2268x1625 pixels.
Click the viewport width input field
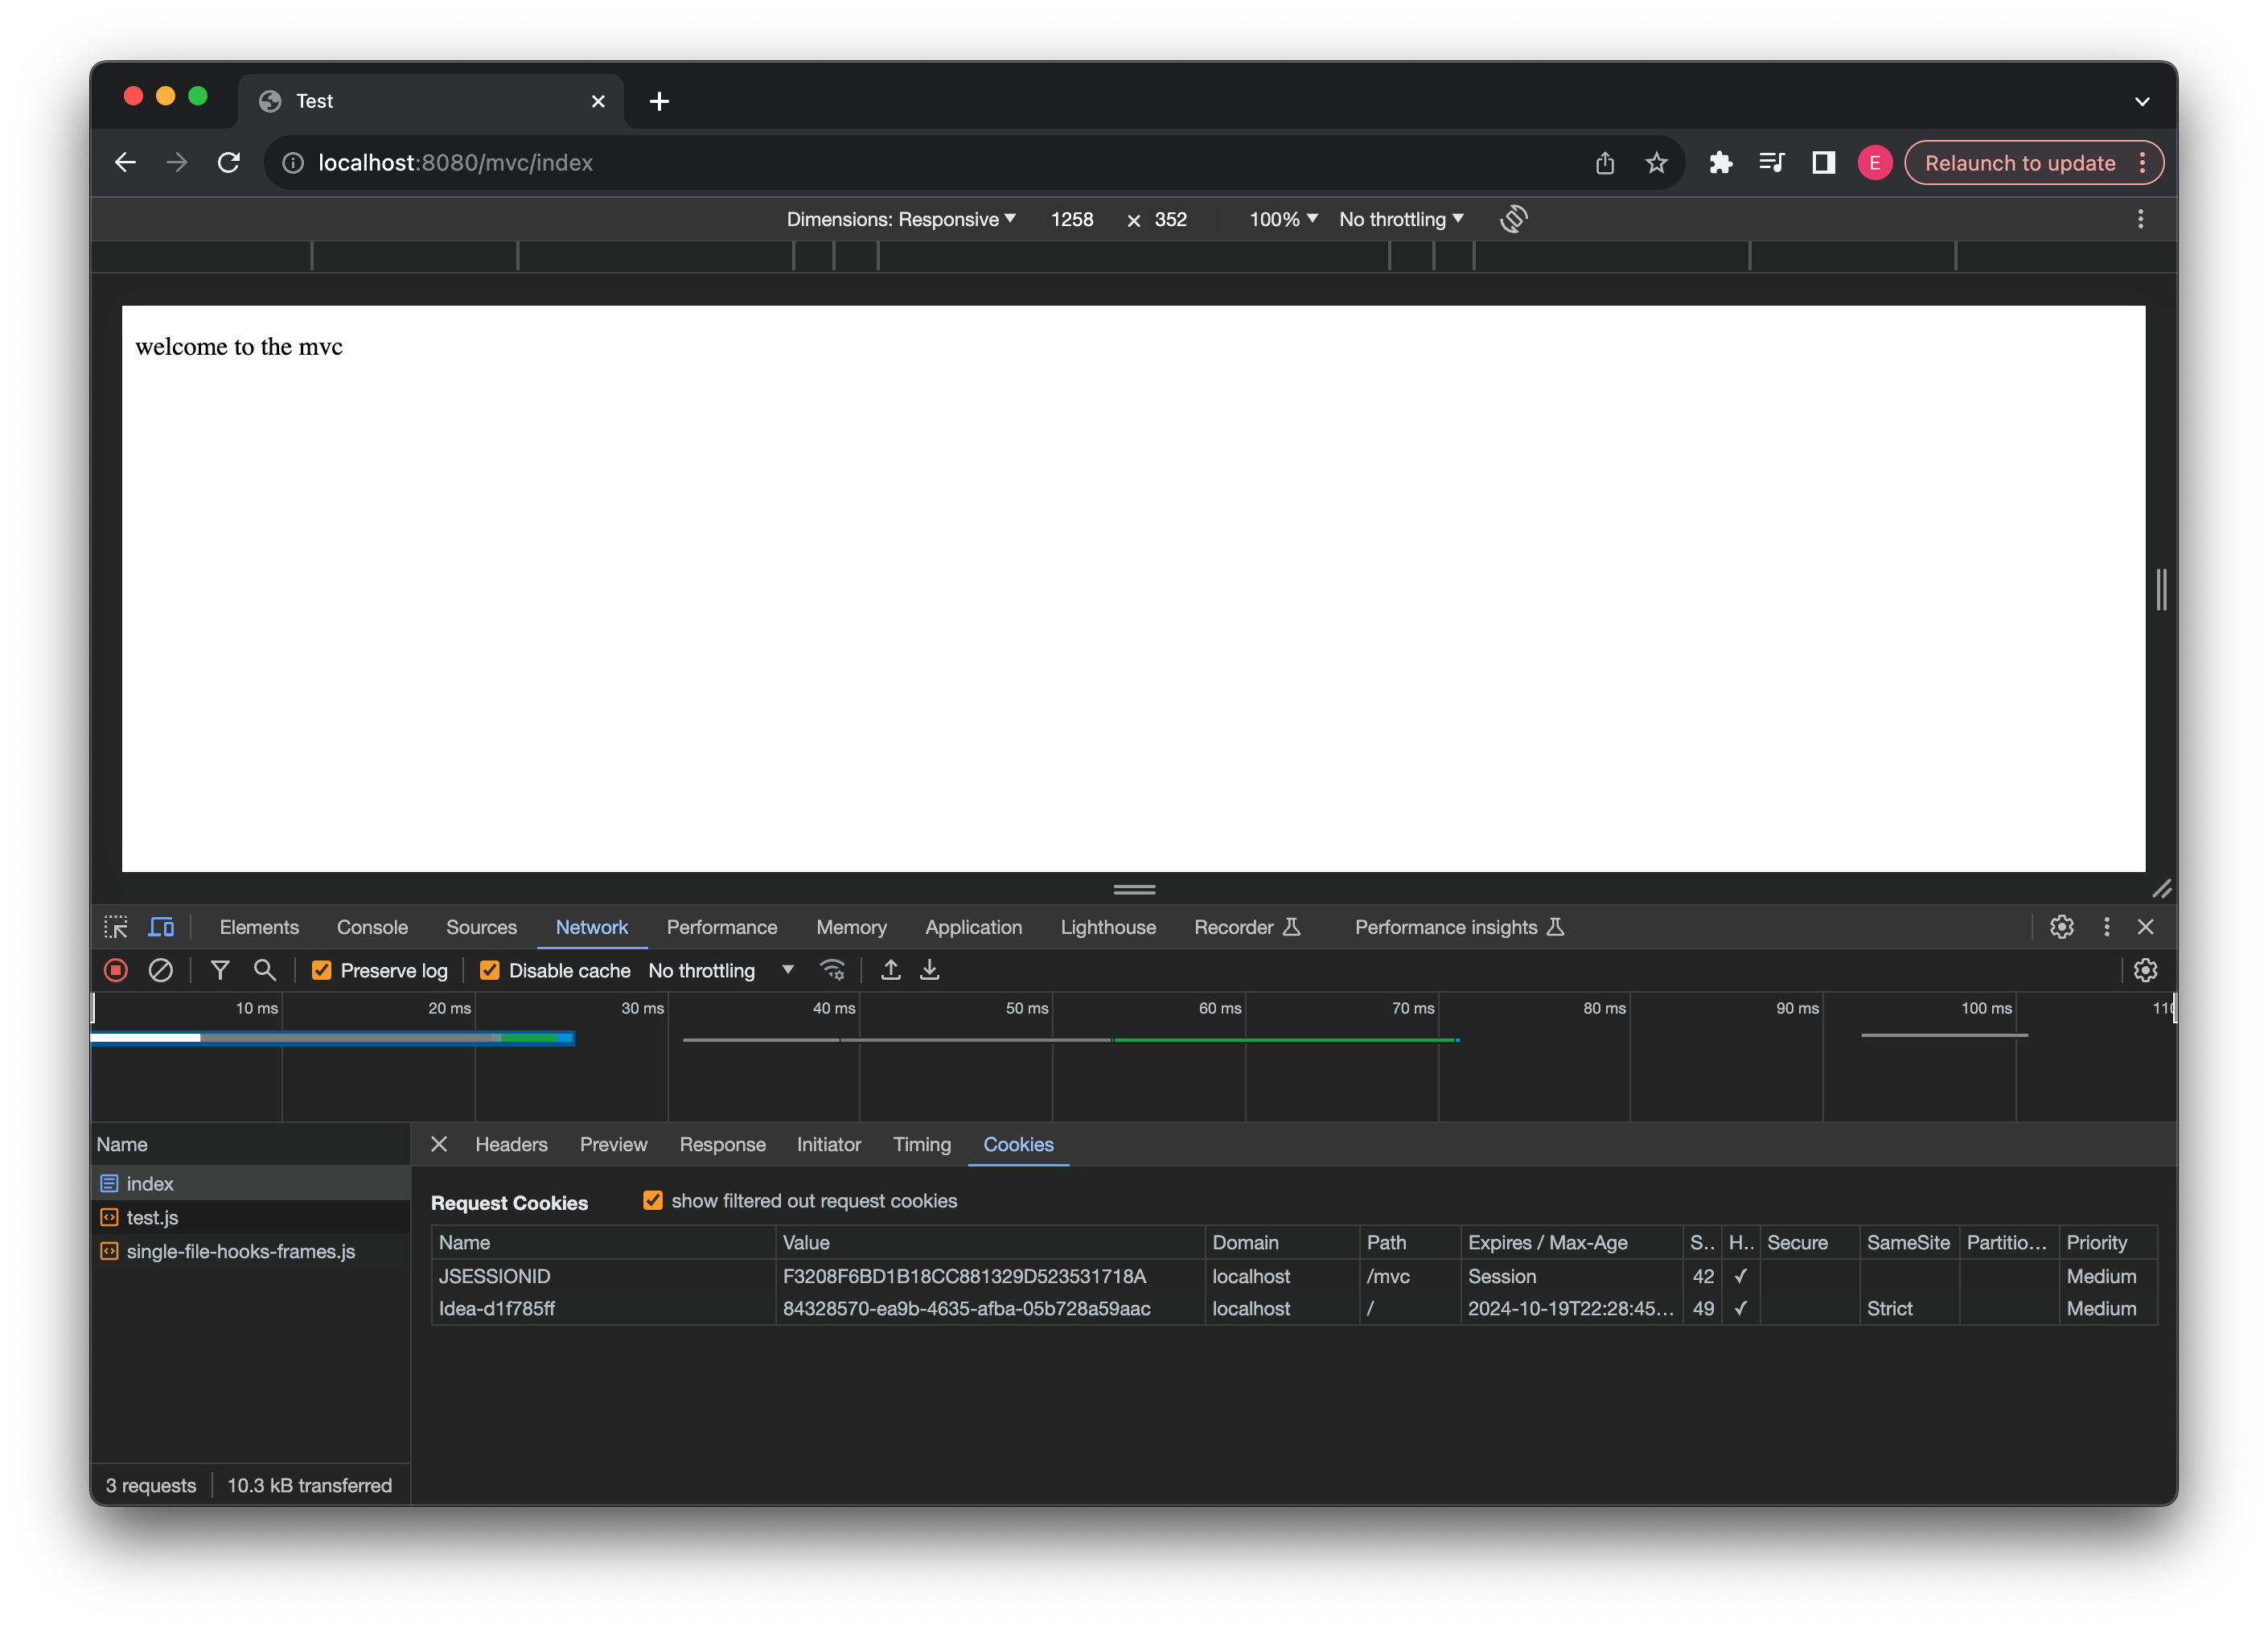[x=1072, y=219]
